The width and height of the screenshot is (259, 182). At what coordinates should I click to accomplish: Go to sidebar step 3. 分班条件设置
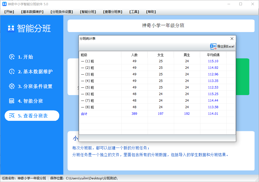35,86
